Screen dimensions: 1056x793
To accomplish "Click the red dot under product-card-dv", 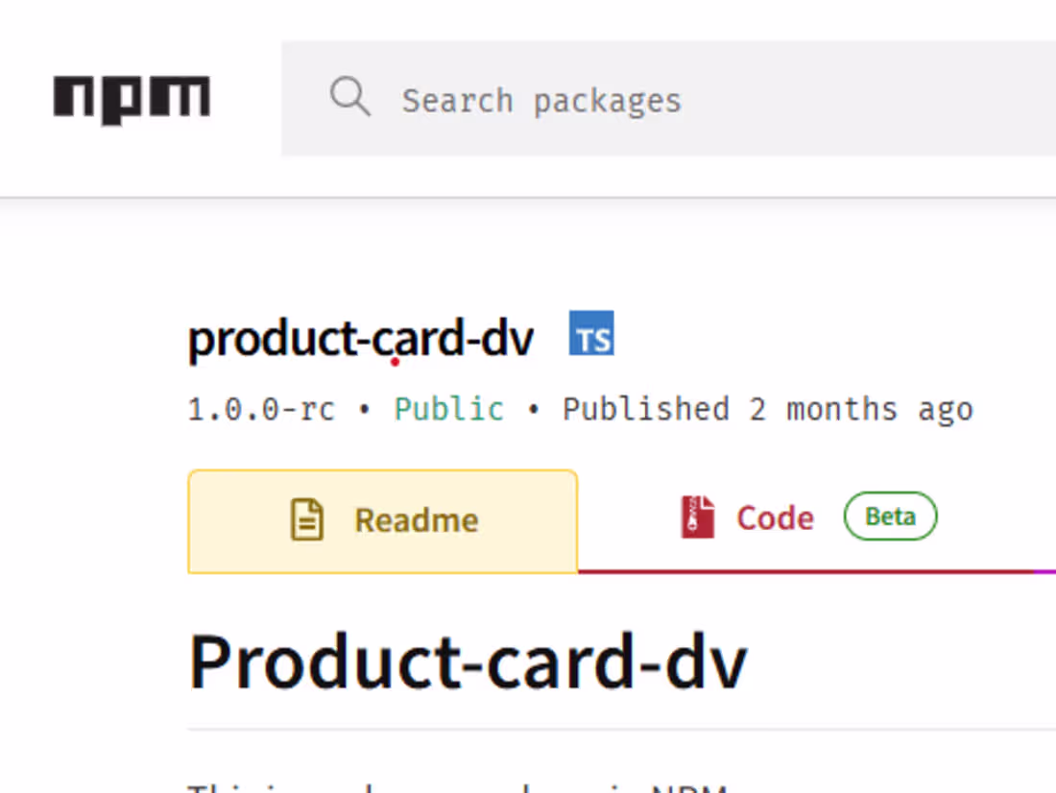I will (394, 362).
